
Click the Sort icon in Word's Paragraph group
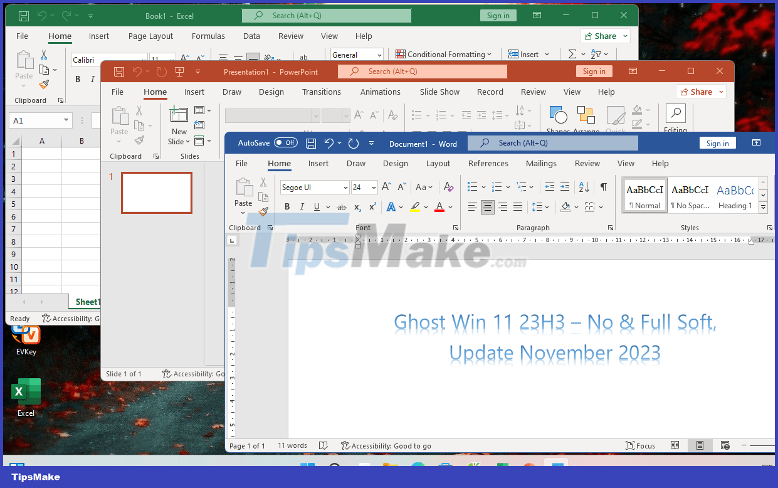coord(584,187)
